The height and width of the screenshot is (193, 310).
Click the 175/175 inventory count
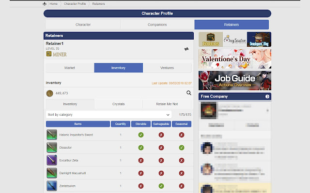185,115
